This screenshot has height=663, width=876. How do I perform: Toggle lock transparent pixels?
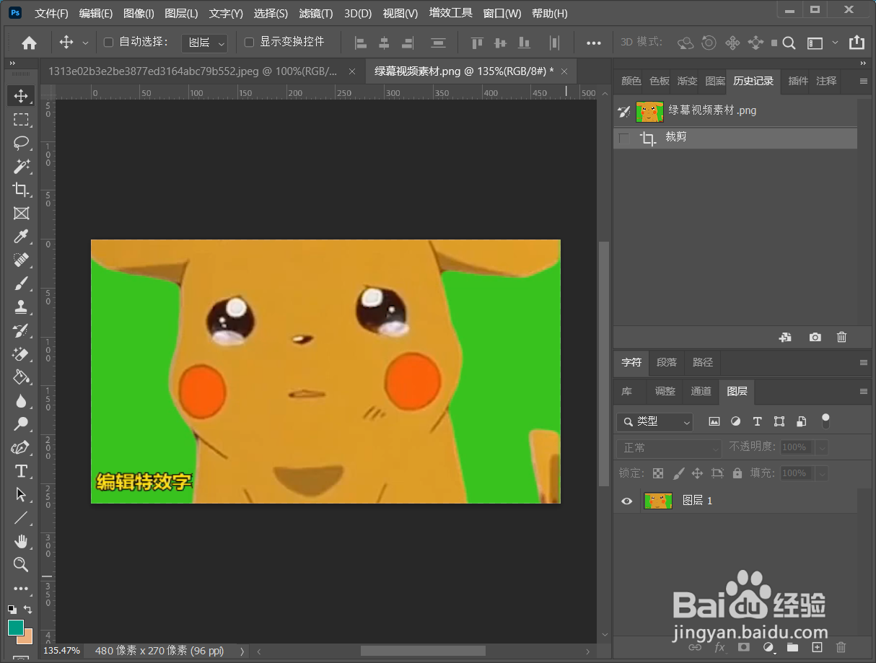(658, 473)
